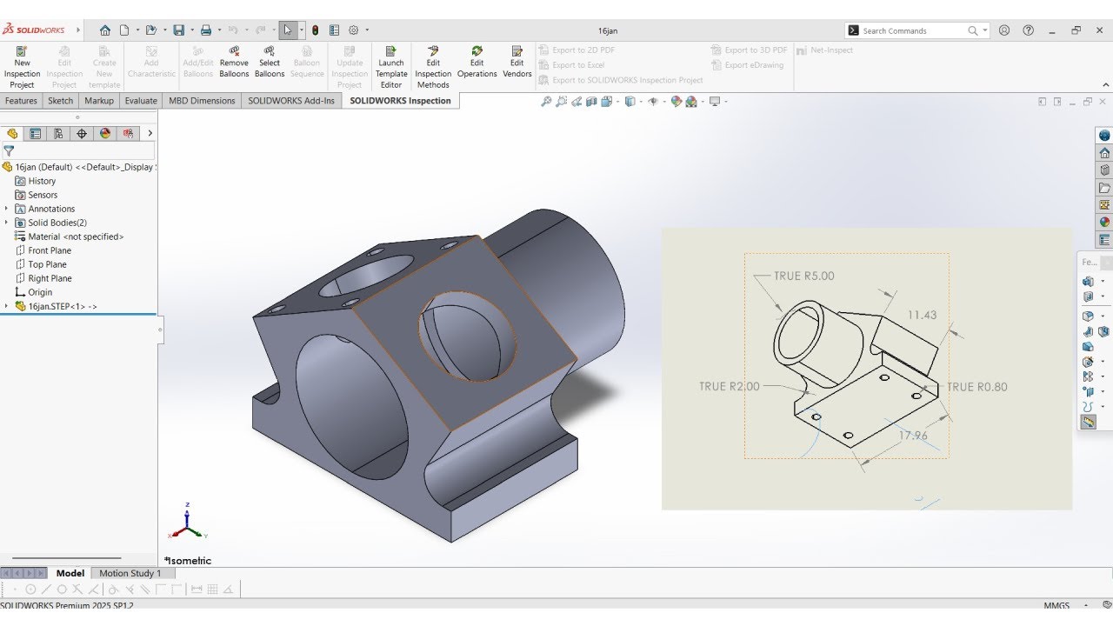The width and height of the screenshot is (1113, 626).
Task: Open Edit Inspection Methods
Action: pos(433,67)
